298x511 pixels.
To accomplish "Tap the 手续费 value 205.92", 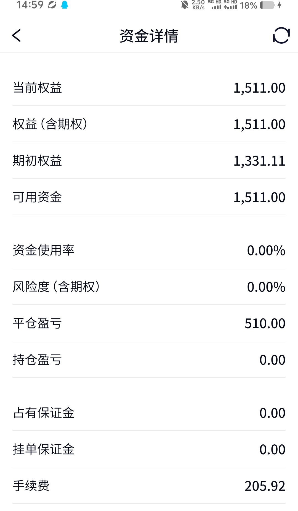I will (265, 486).
